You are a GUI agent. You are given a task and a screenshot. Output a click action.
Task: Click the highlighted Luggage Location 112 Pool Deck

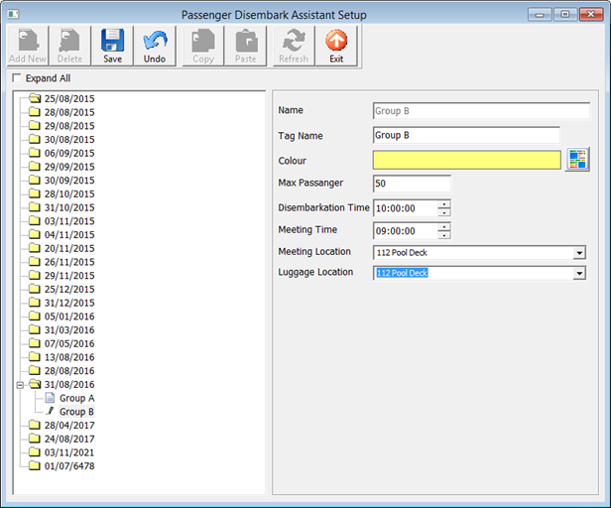[402, 273]
